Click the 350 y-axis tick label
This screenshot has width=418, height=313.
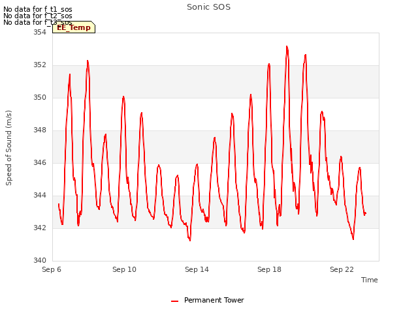click(x=40, y=98)
